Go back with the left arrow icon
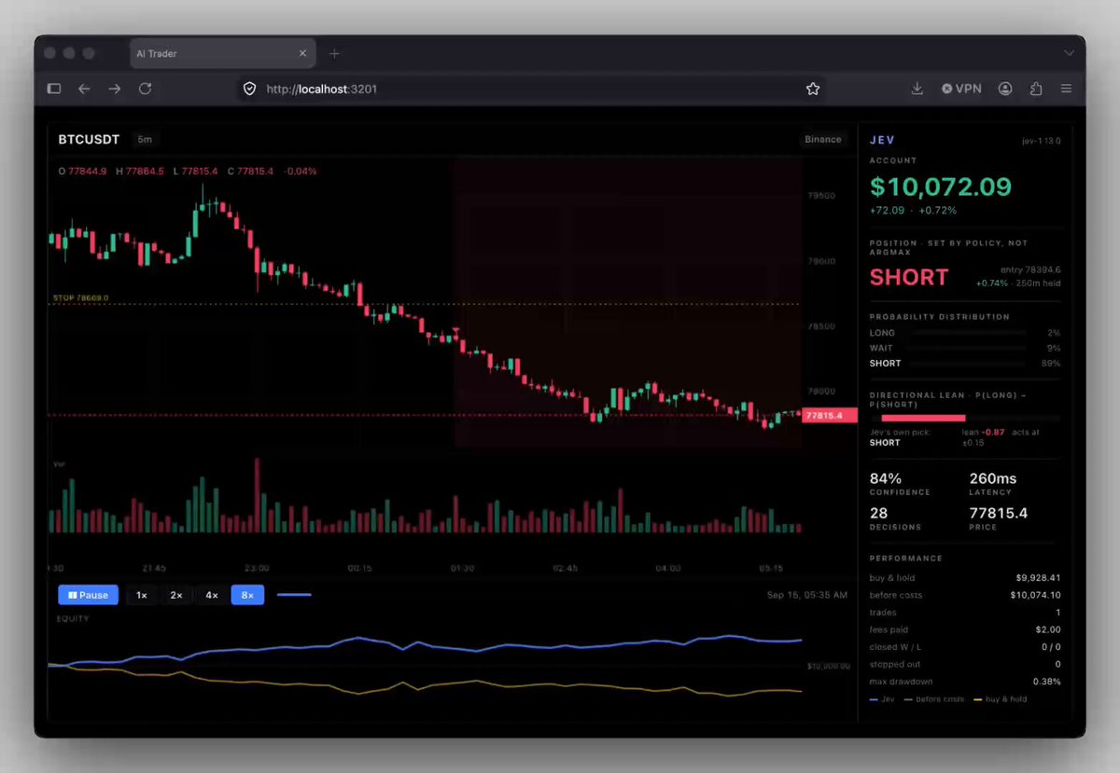 click(84, 89)
